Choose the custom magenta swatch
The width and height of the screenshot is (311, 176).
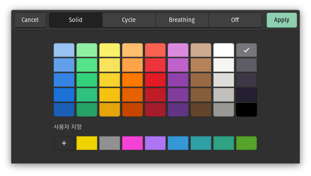[132, 143]
